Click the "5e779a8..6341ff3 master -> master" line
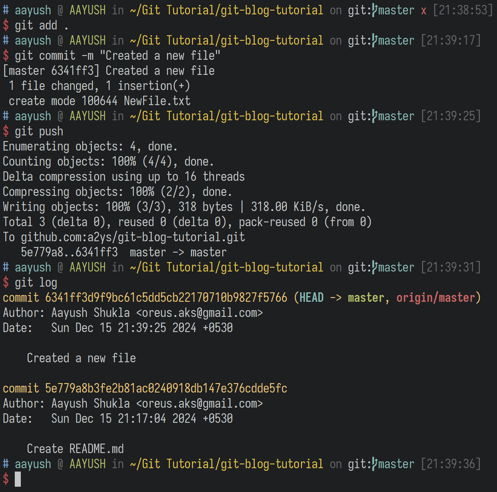 [124, 252]
